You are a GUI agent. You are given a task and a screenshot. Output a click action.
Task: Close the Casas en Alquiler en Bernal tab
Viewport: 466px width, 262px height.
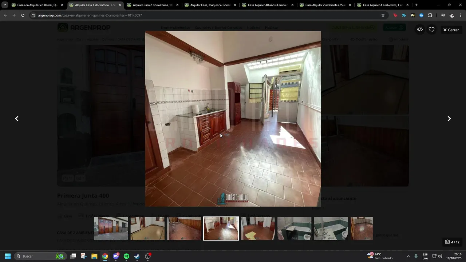(62, 5)
